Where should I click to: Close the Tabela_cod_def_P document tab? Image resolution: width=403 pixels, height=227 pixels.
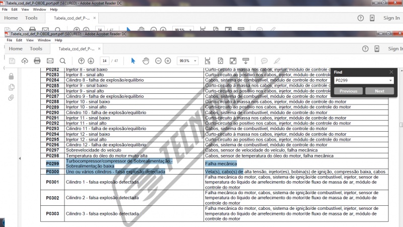tap(99, 48)
